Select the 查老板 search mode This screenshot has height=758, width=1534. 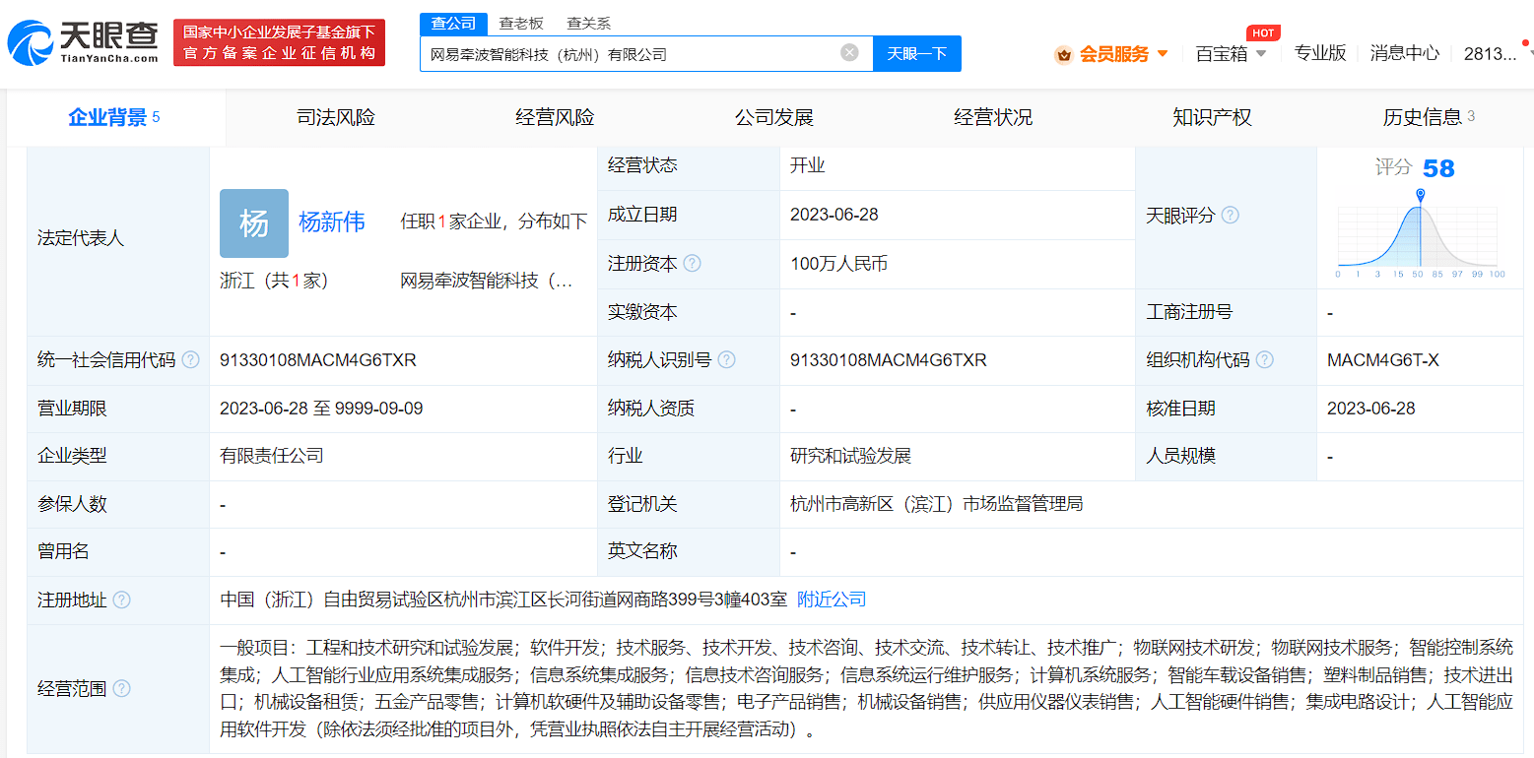coord(520,23)
